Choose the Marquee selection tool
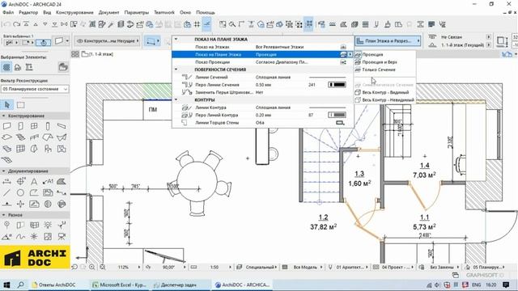Image resolution: width=518 pixels, height=291 pixels. 20,105
